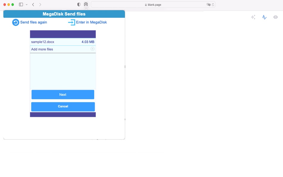Image resolution: width=283 pixels, height=177 pixels.
Task: Select the sample12.docx file row
Action: 63,42
